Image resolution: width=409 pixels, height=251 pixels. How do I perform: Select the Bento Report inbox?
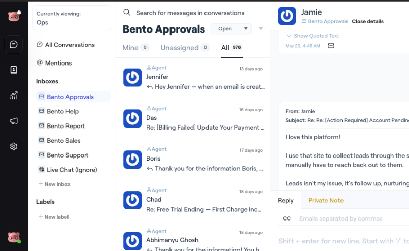coord(74,126)
